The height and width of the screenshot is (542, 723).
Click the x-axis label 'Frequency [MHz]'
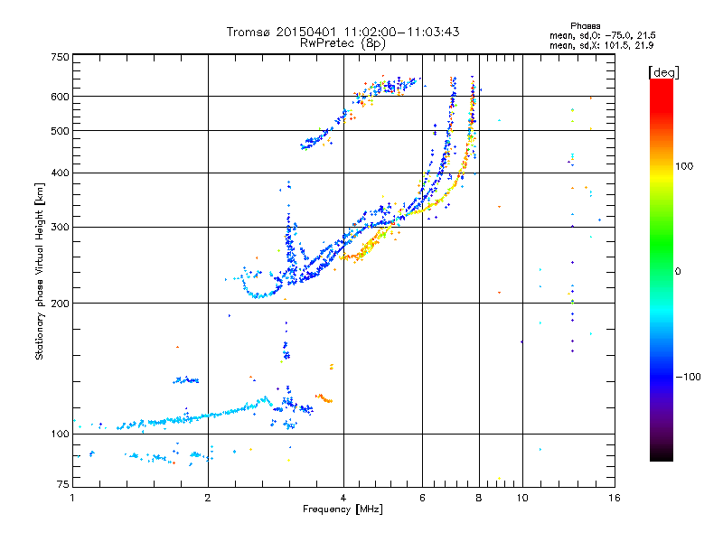point(343,509)
